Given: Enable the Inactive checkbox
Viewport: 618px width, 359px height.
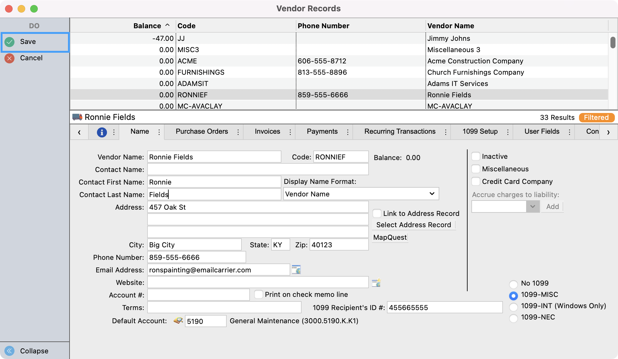Looking at the screenshot, I should click(x=476, y=156).
